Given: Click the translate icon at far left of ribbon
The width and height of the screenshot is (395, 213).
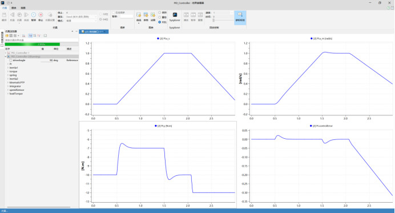Looking at the screenshot, I should pyautogui.click(x=4, y=15).
